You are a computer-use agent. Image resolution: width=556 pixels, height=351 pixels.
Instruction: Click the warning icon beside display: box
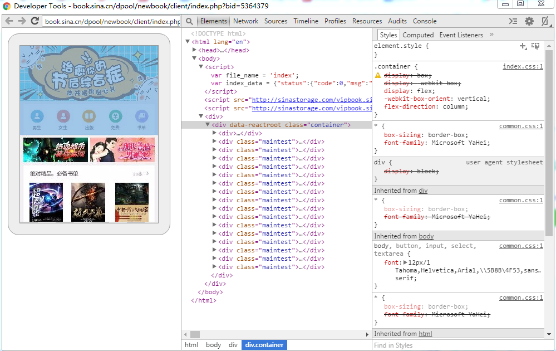378,75
